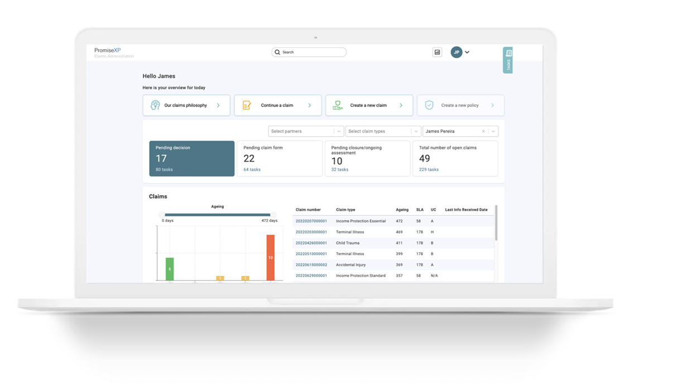Viewport: 682px width, 383px height.
Task: Open claim number 20220207000001
Action: (x=311, y=221)
